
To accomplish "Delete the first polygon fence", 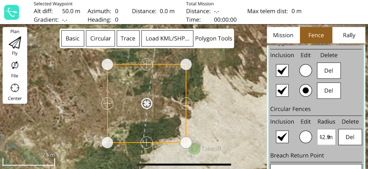I will coord(329,71).
